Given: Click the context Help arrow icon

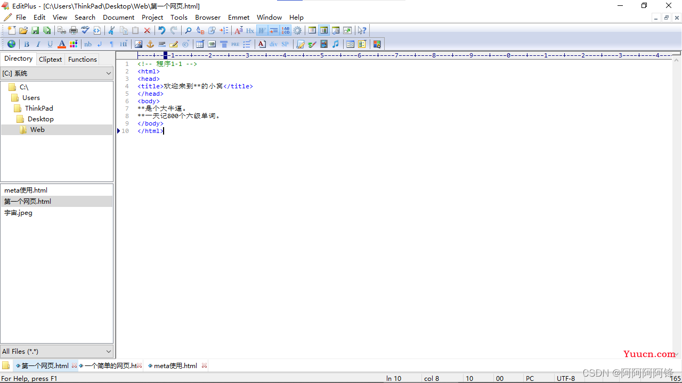Looking at the screenshot, I should [362, 30].
